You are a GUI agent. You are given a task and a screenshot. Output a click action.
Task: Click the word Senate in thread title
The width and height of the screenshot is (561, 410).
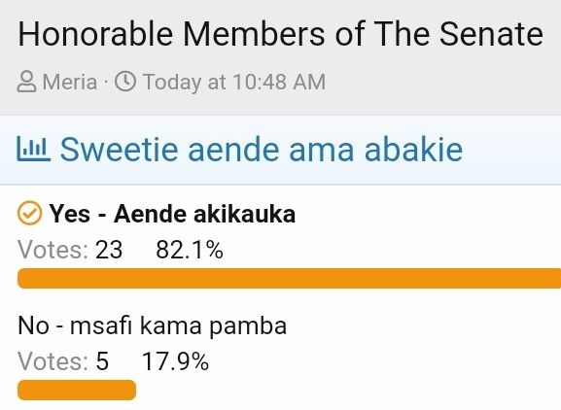pyautogui.click(x=491, y=34)
